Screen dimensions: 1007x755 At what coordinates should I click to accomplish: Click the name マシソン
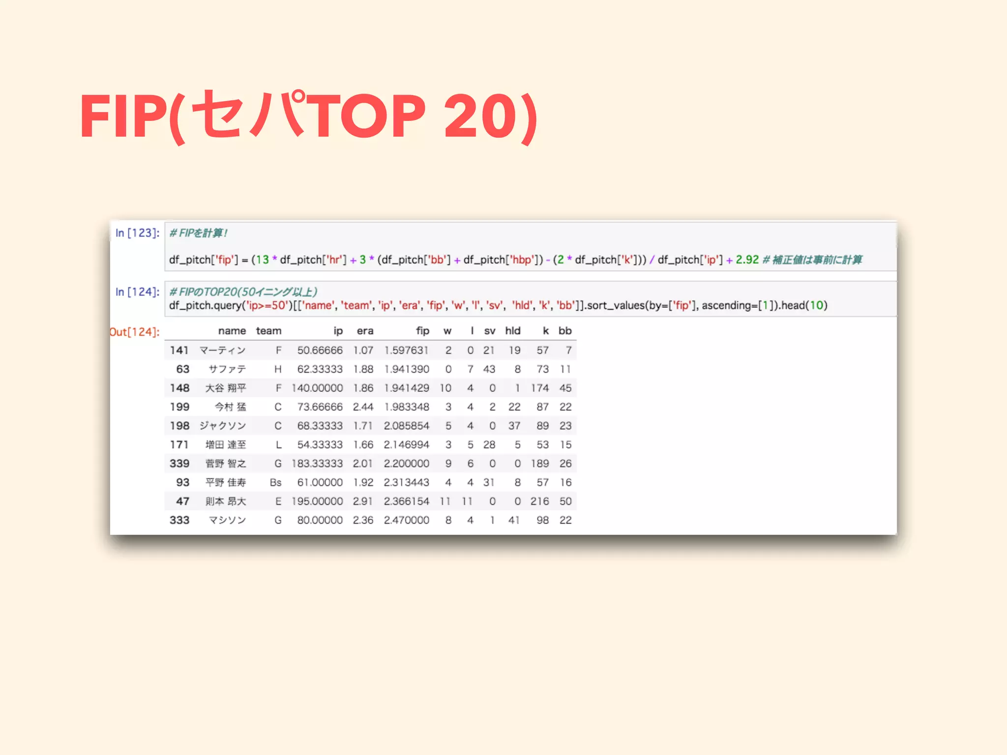pos(227,520)
